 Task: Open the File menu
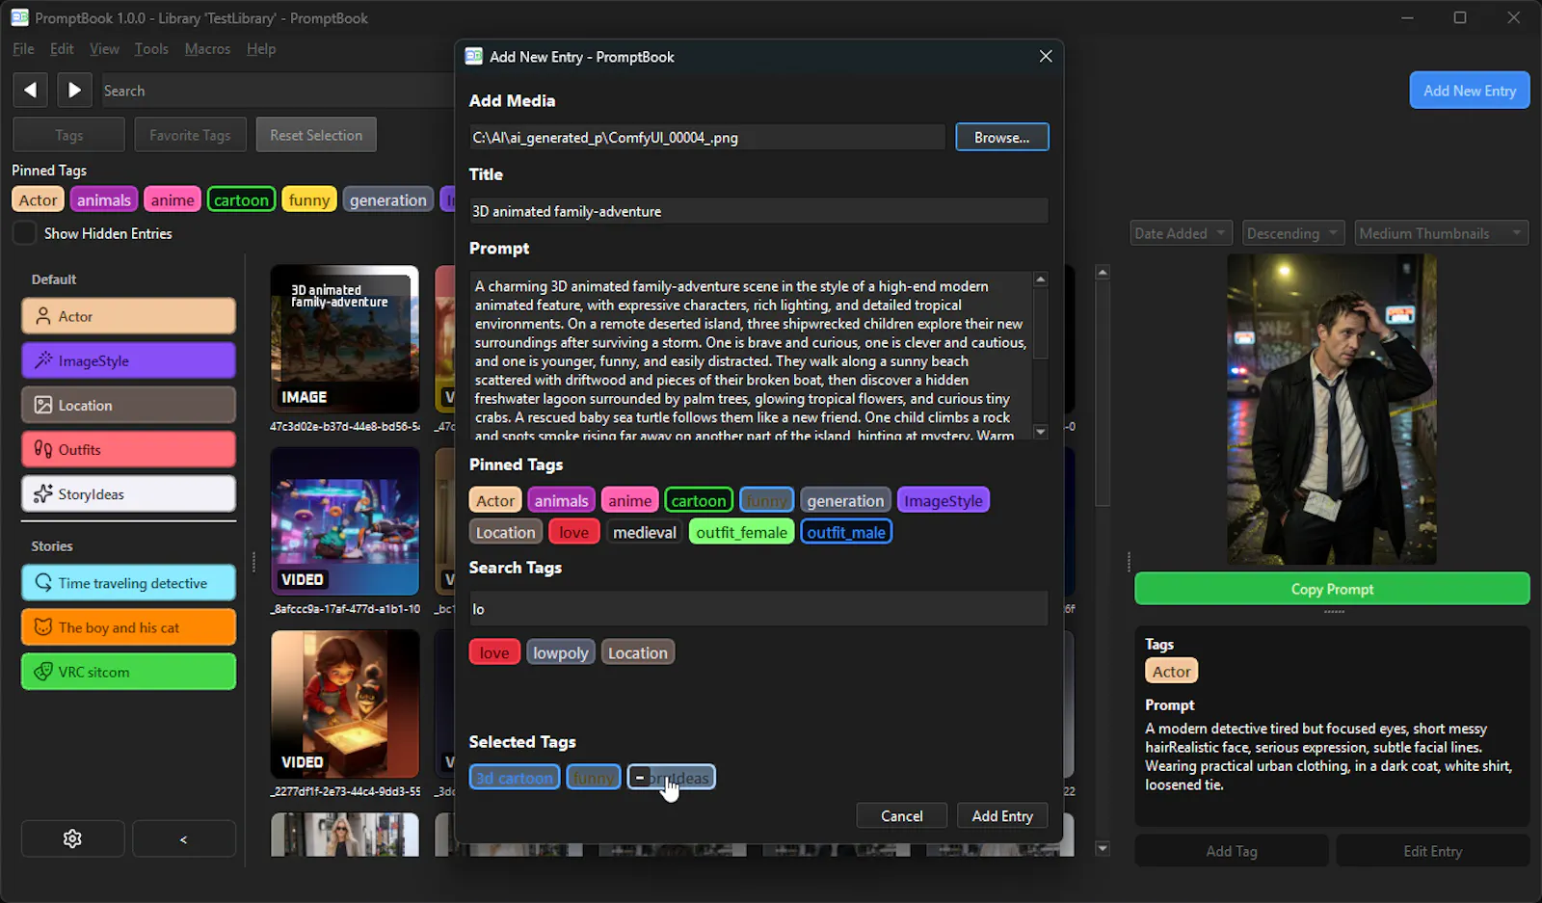[x=23, y=49]
